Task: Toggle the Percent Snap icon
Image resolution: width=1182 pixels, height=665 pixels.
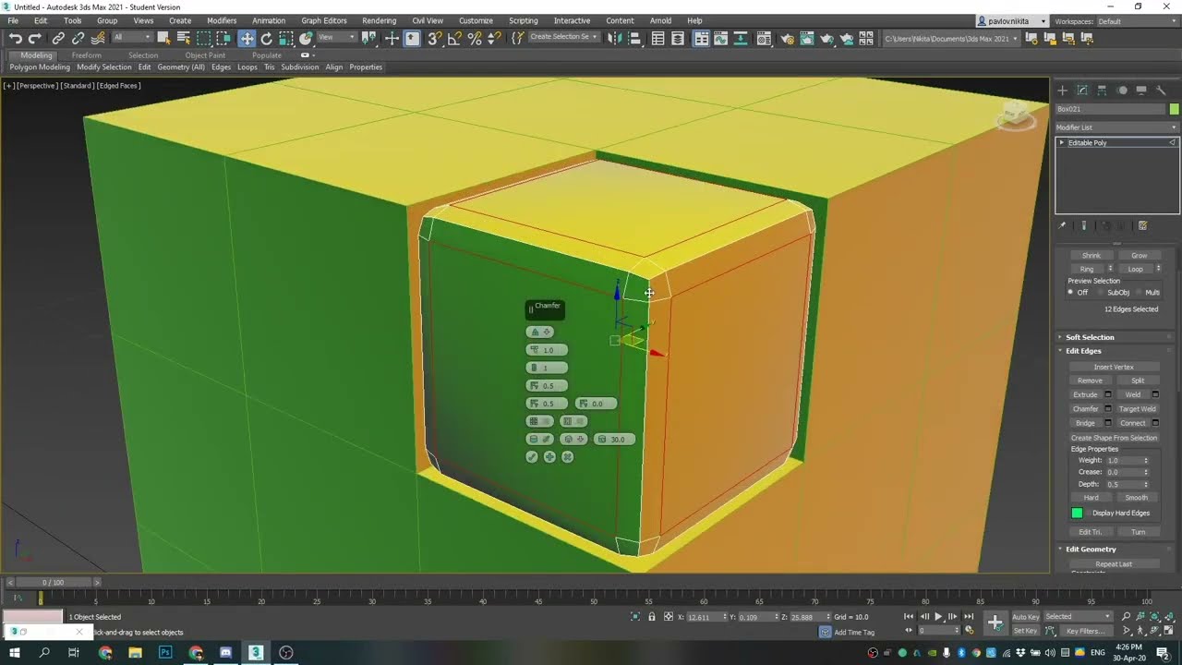Action: coord(475,38)
